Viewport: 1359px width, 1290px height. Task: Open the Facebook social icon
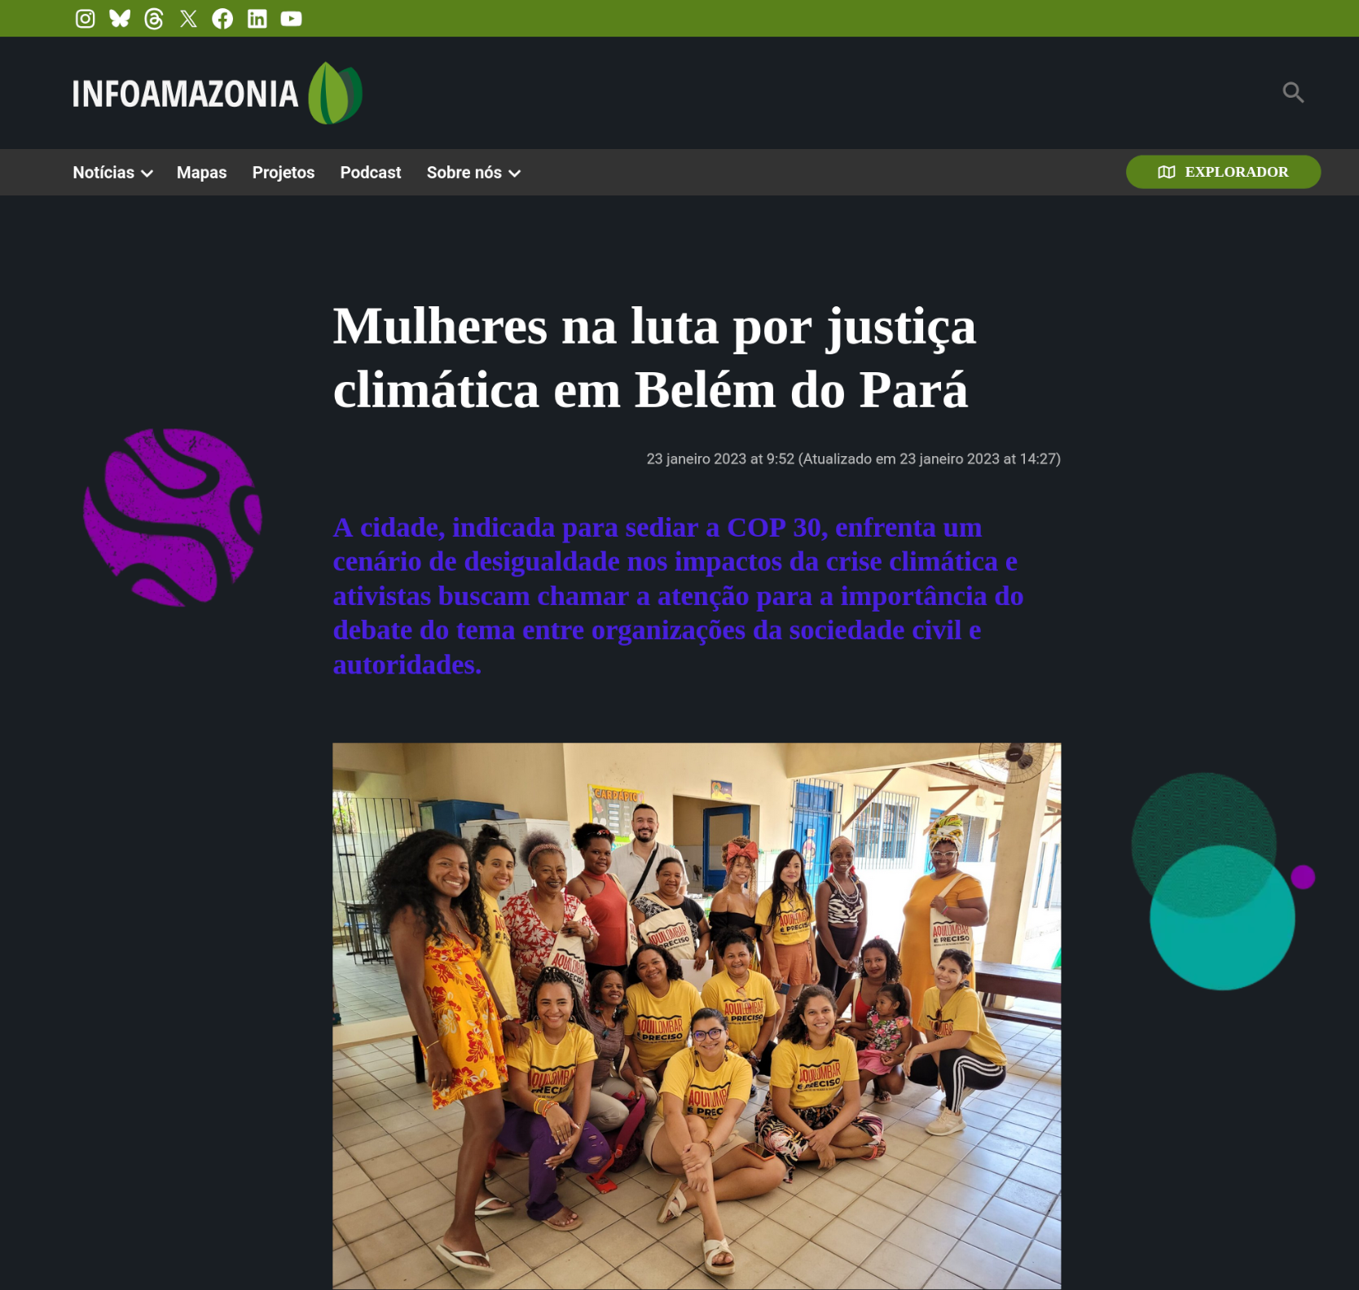pyautogui.click(x=222, y=19)
